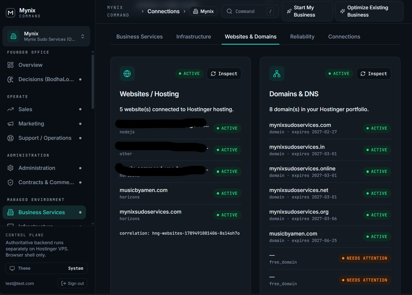This screenshot has height=295, width=412.
Task: Click the Contracts shield icon
Action: (10, 182)
